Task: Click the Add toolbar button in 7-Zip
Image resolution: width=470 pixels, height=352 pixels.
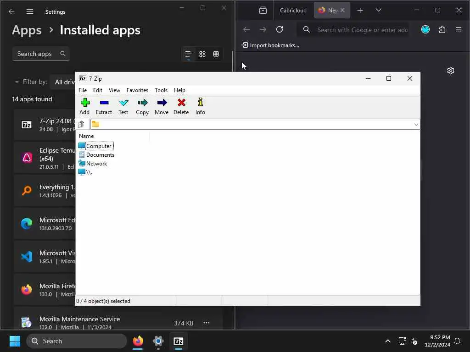Action: click(x=84, y=106)
